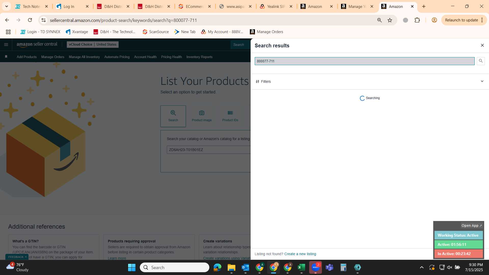The height and width of the screenshot is (275, 489).
Task: Open Create variations using Variation link
Action: point(227,258)
